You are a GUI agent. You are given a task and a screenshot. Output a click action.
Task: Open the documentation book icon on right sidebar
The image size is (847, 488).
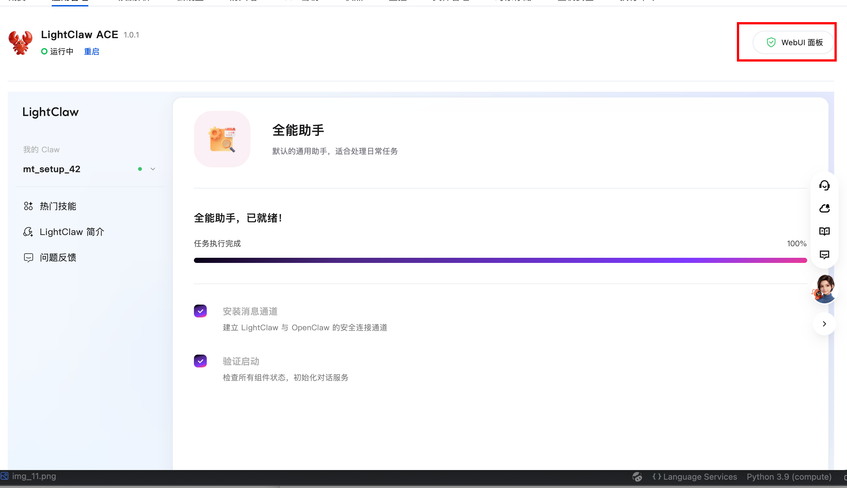pos(825,231)
